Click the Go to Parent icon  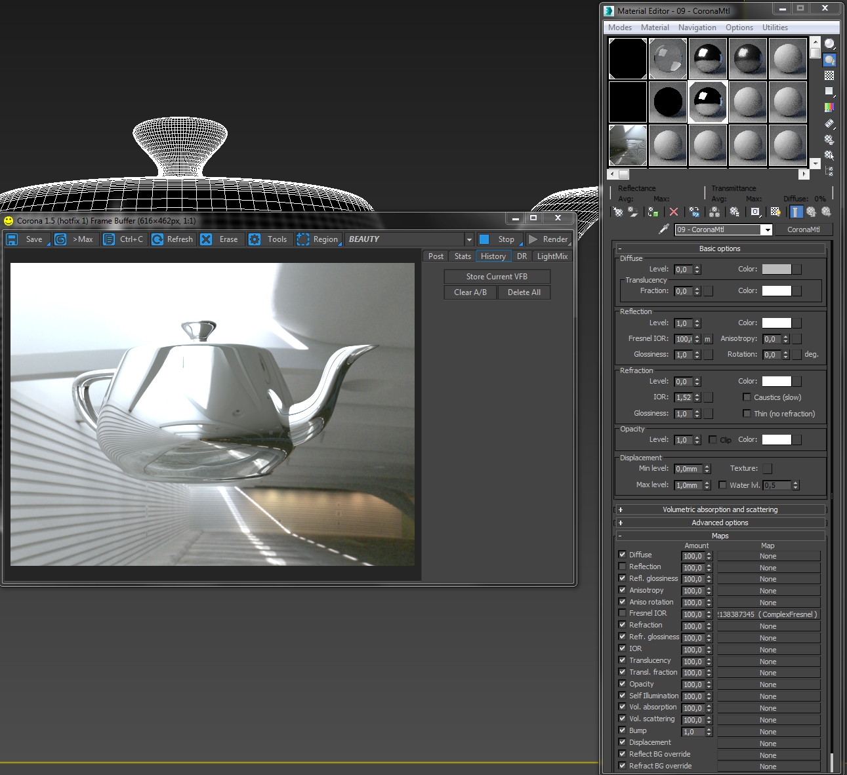812,212
